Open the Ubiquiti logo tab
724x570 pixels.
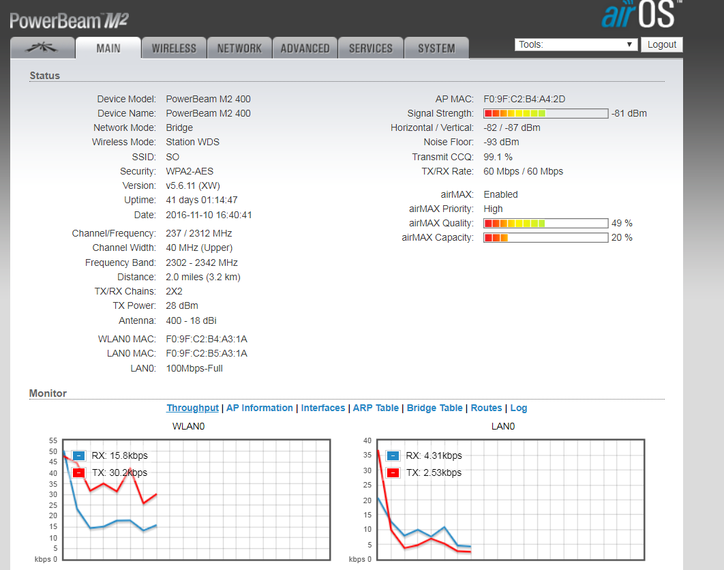coord(42,48)
